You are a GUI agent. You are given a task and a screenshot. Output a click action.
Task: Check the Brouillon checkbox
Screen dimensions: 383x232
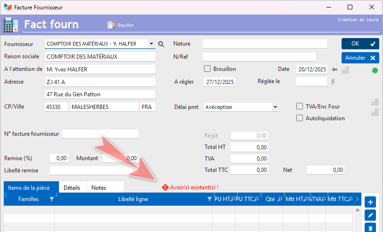click(x=207, y=69)
